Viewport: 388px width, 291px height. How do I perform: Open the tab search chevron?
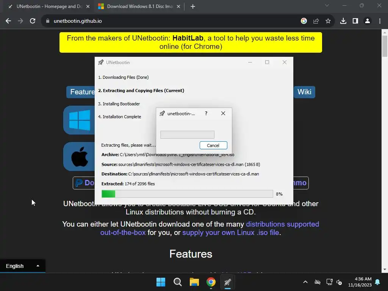pos(327,5)
